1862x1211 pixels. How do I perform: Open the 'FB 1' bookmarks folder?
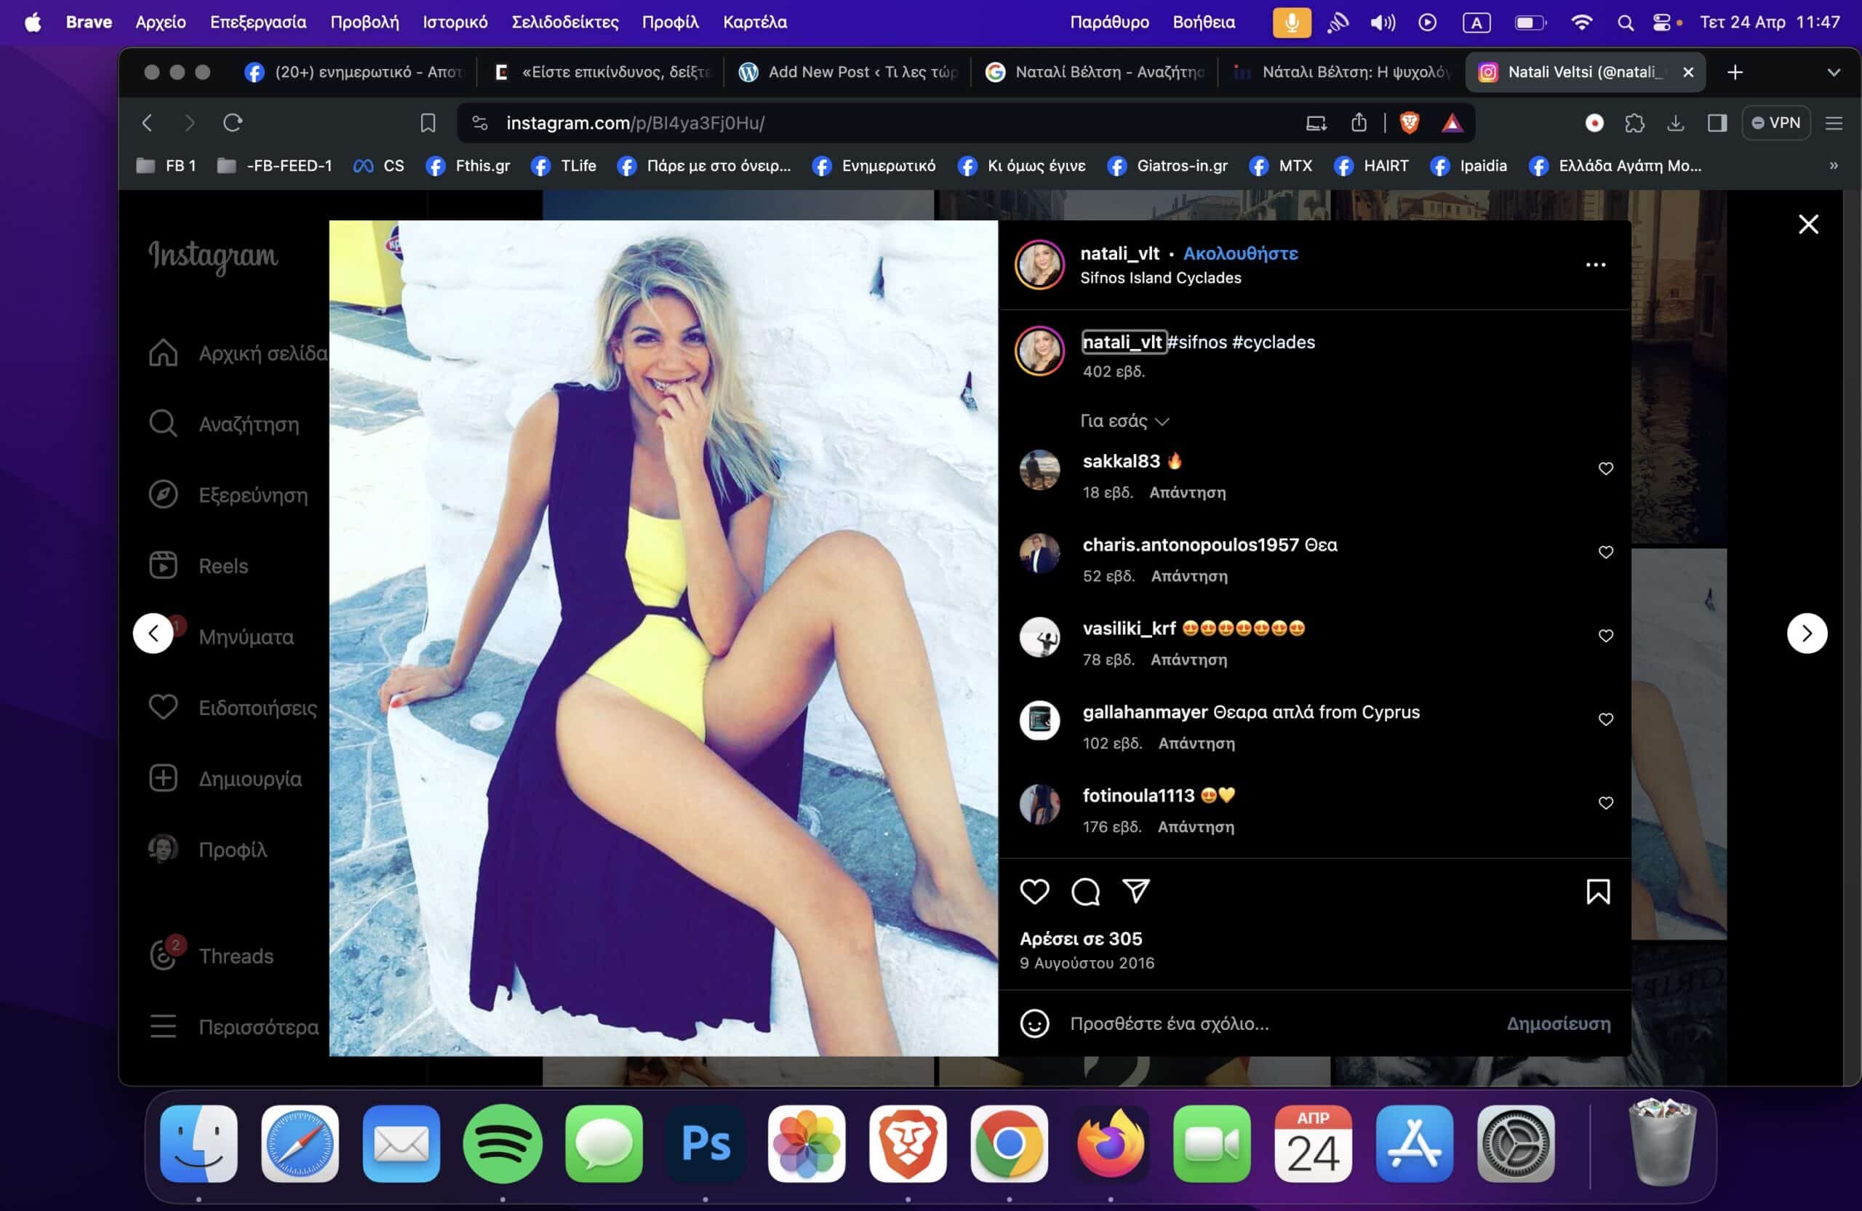tap(166, 166)
